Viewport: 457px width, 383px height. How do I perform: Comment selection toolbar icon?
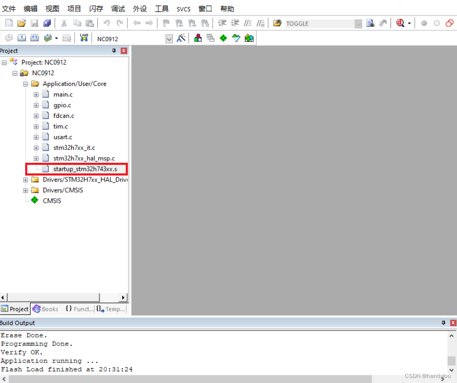(x=248, y=23)
